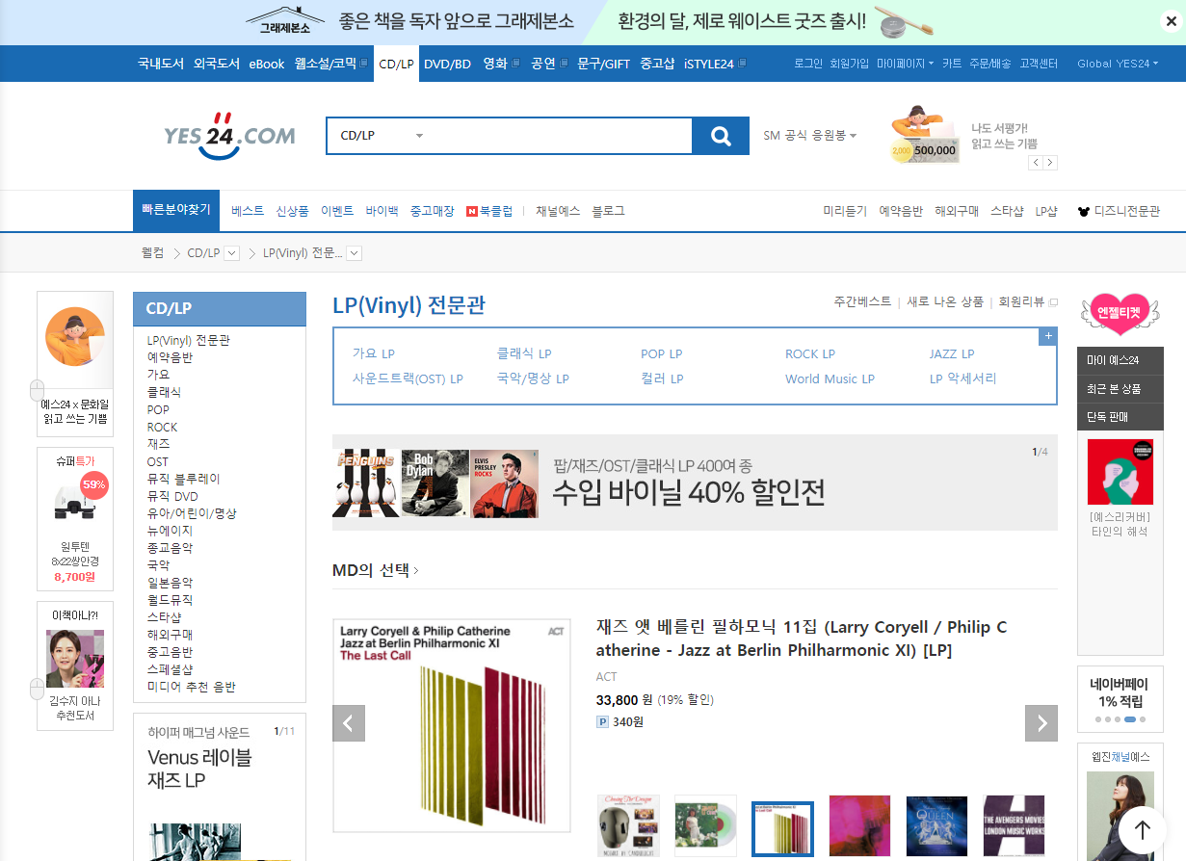This screenshot has height=861, width=1186.
Task: Select the Queen album thumbnail
Action: tap(936, 825)
